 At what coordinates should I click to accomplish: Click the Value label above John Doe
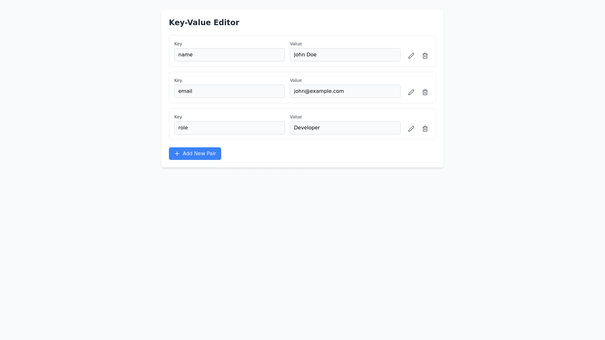(296, 44)
